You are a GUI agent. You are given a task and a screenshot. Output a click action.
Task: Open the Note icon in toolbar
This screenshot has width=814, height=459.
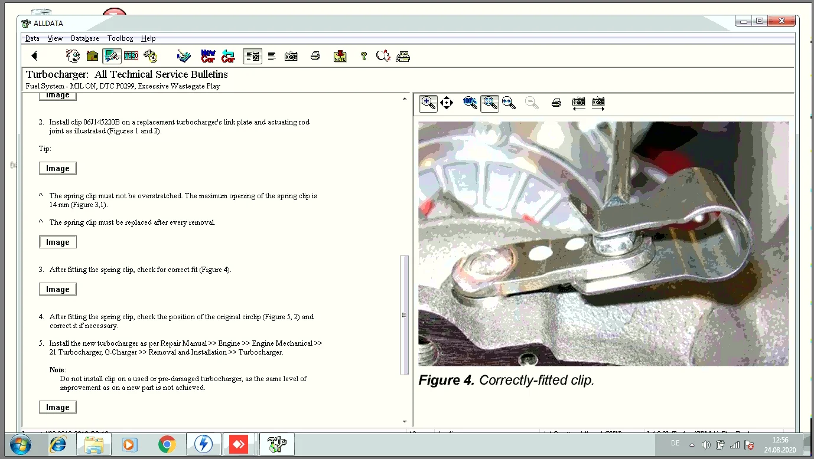pyautogui.click(x=340, y=56)
